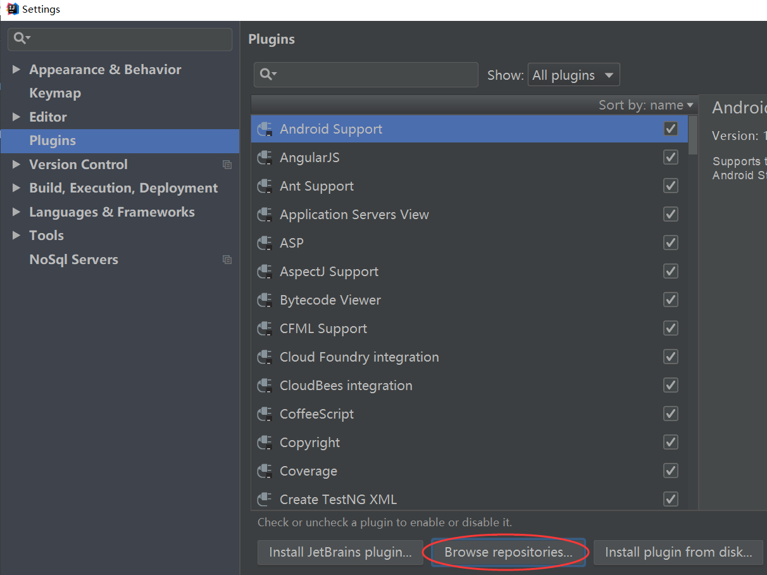Viewport: 767px width, 575px height.
Task: Uncheck the CFML Support plugin
Action: click(x=671, y=329)
